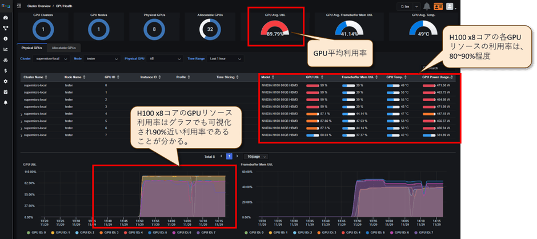
Task: Open the Physical GPU dropdown showing All
Action: click(x=165, y=59)
